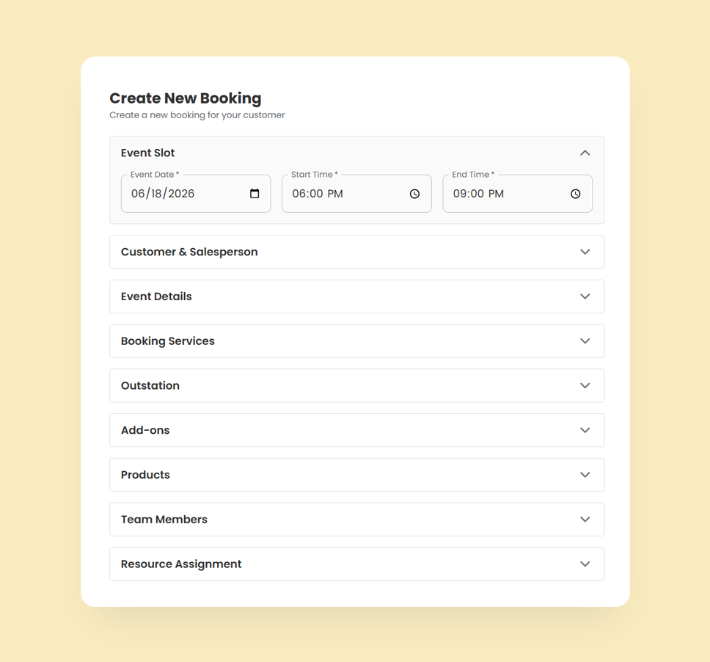
Task: Expand the Booking Services section chevron
Action: point(585,341)
